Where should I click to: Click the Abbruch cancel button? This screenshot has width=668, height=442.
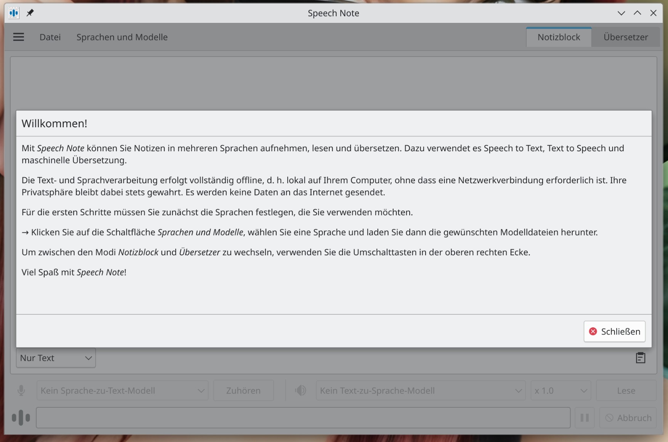pyautogui.click(x=628, y=418)
